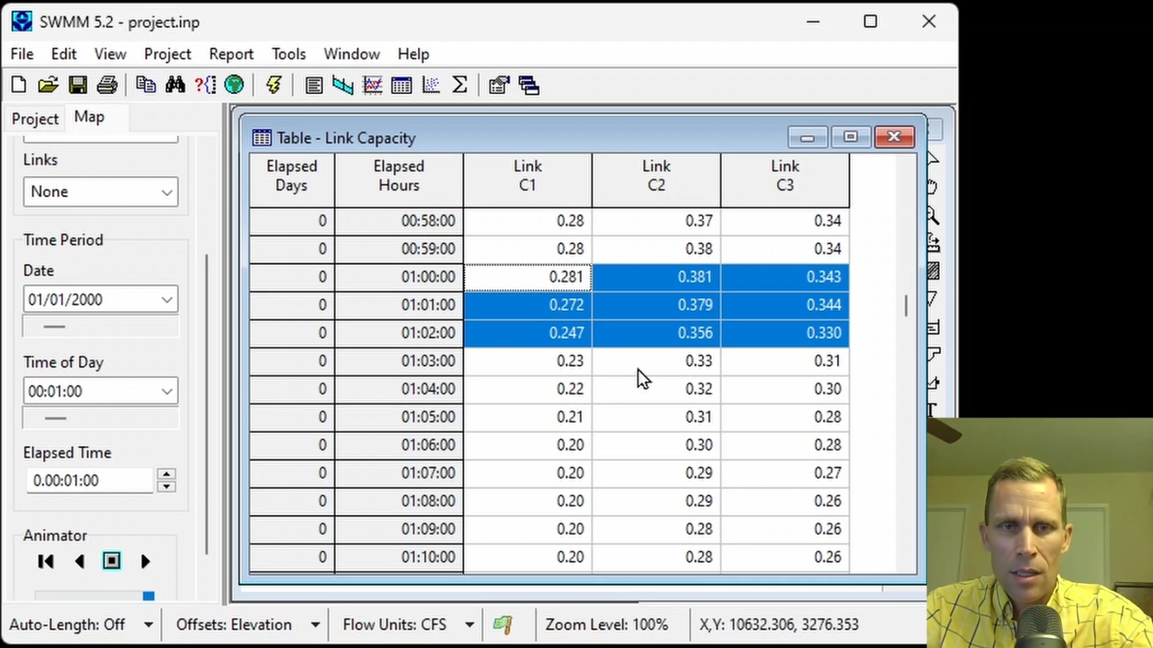
Task: Click the Statistics sigma icon
Action: tap(460, 85)
